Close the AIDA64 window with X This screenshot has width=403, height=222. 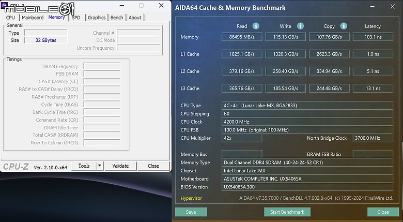point(393,7)
